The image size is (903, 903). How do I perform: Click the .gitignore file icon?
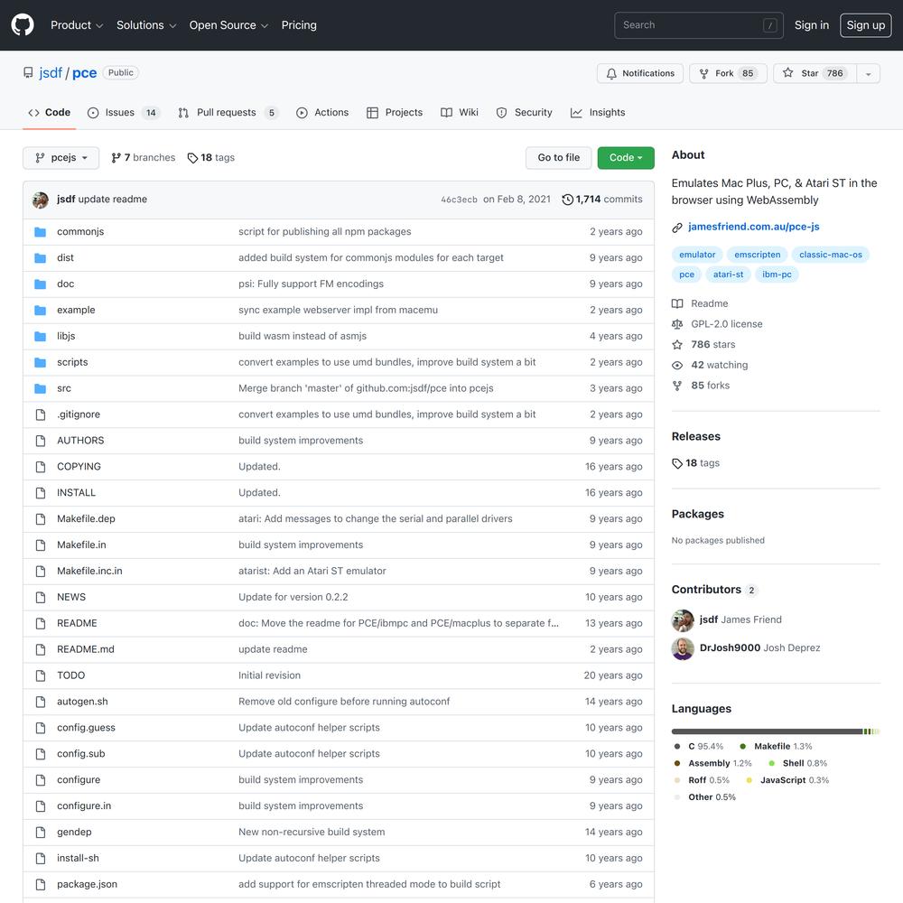pos(41,414)
